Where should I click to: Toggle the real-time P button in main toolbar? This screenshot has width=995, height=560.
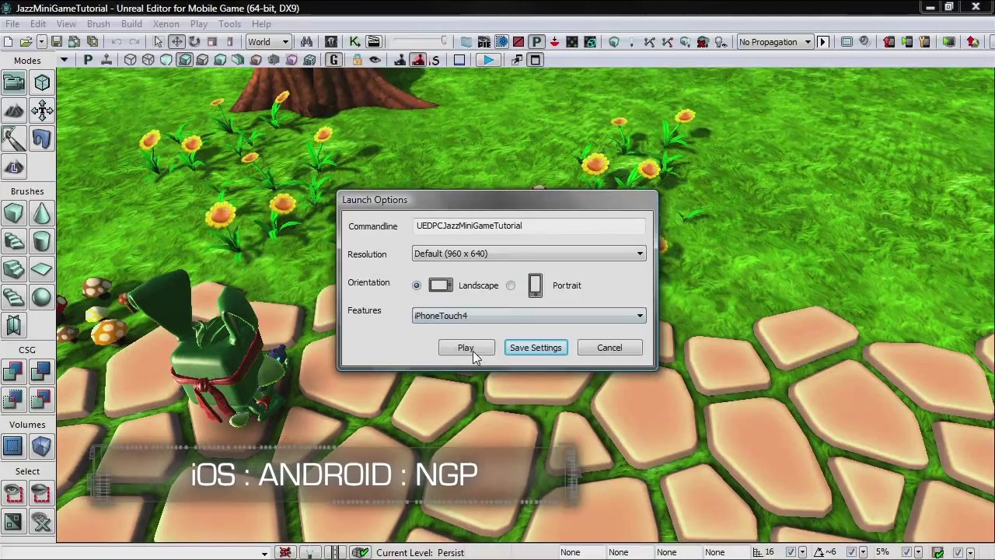tap(536, 42)
